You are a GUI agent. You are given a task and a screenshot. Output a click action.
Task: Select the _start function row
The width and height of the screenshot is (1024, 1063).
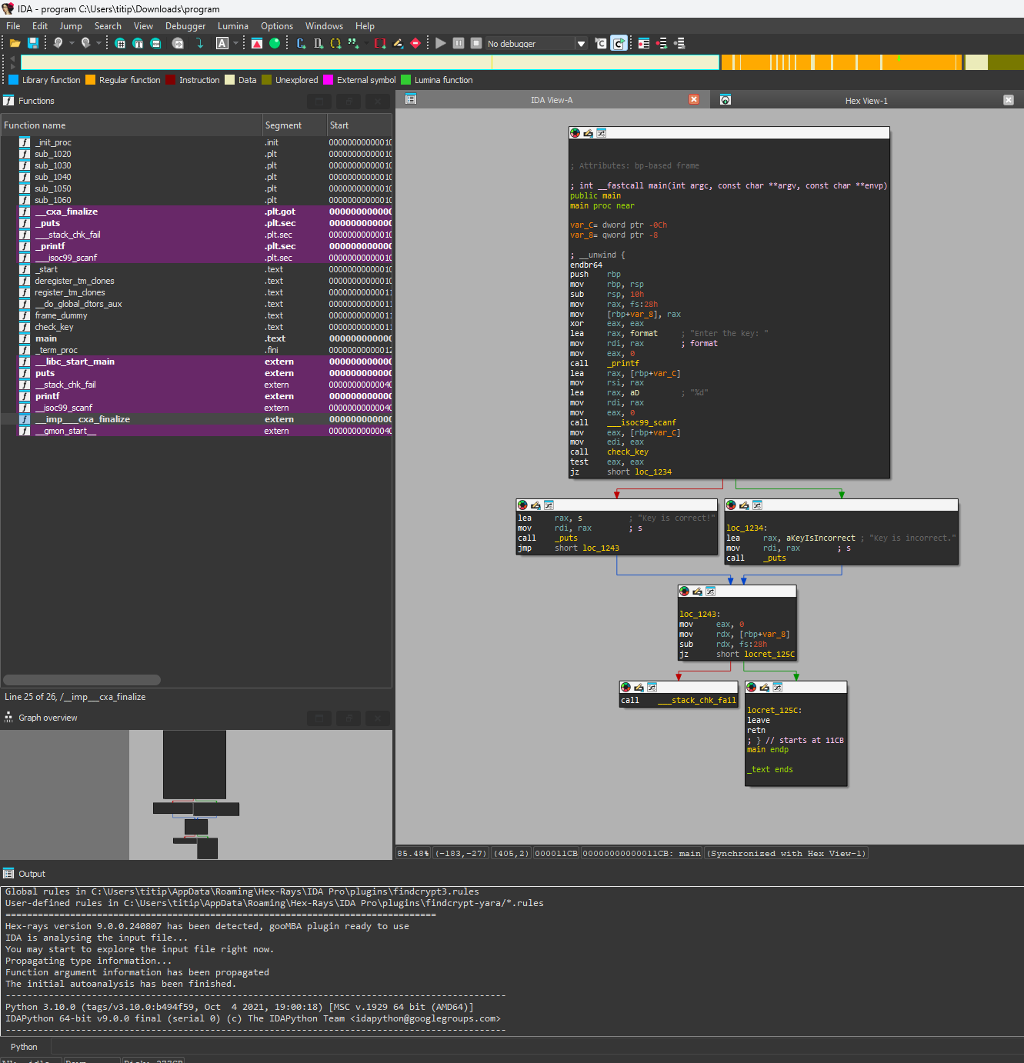tap(196, 269)
